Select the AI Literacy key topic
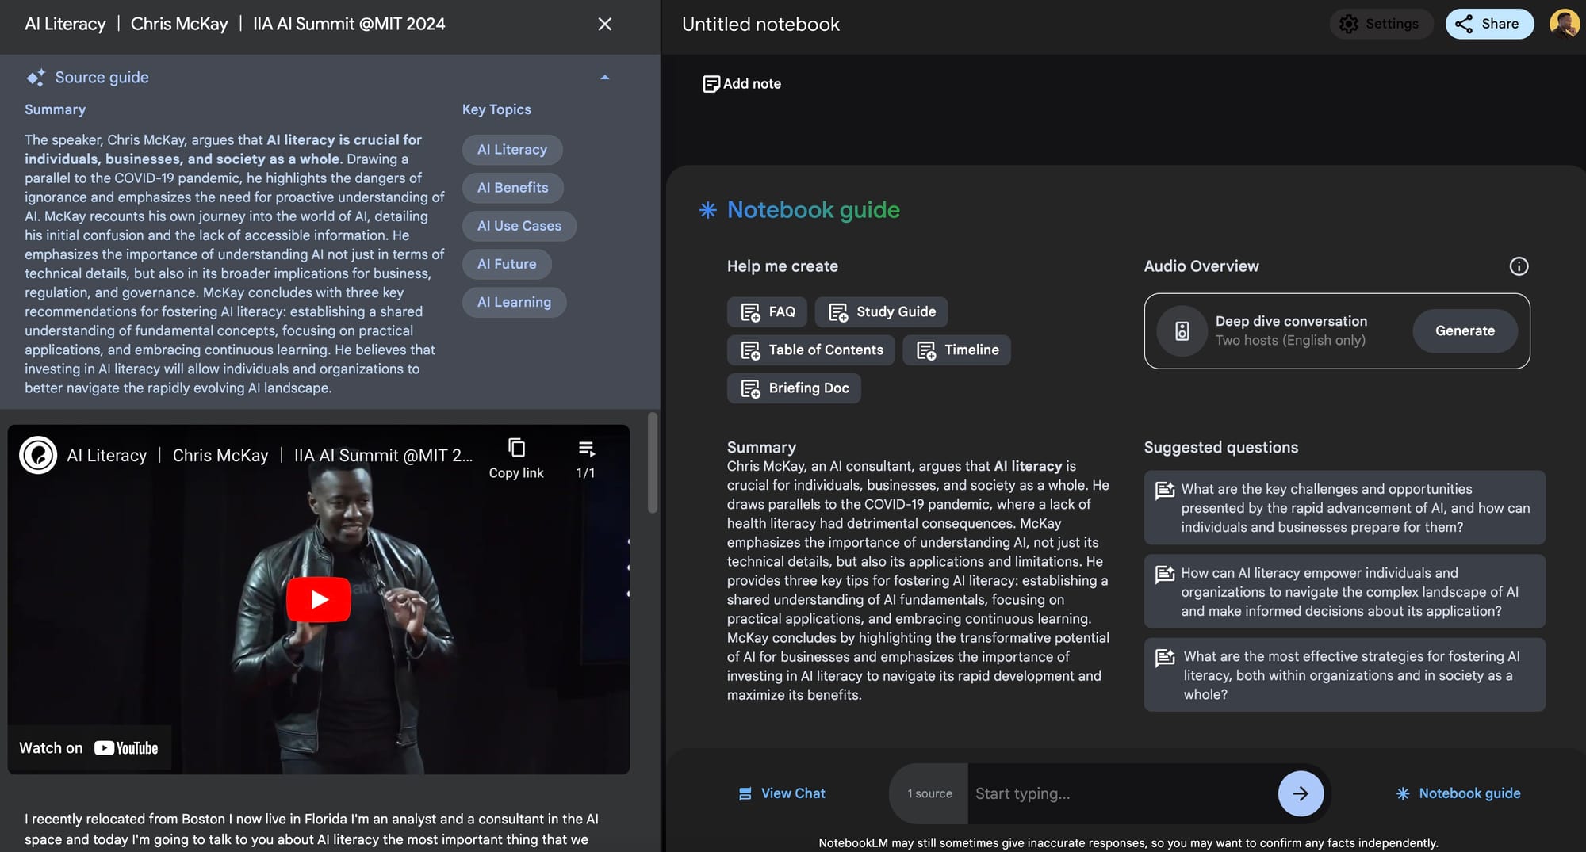1586x852 pixels. pos(512,150)
